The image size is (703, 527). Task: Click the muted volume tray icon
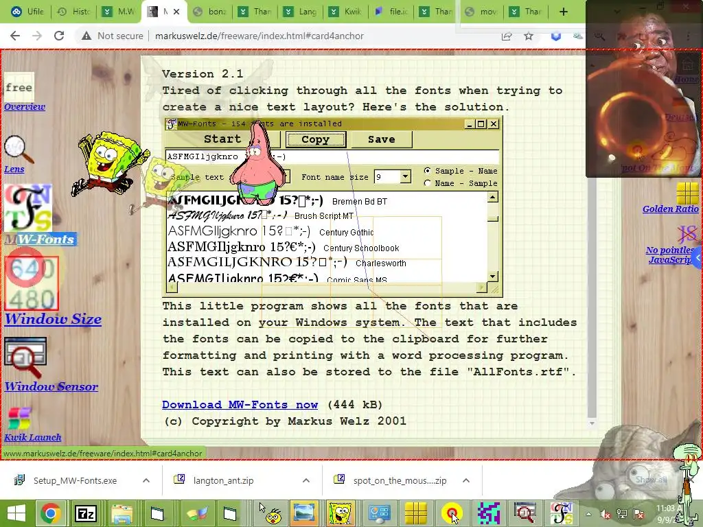click(x=606, y=514)
